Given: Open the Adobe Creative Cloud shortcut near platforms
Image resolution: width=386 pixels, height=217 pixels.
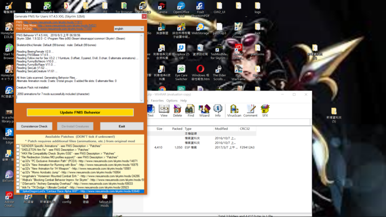Looking at the screenshot, I should [x=238, y=52].
